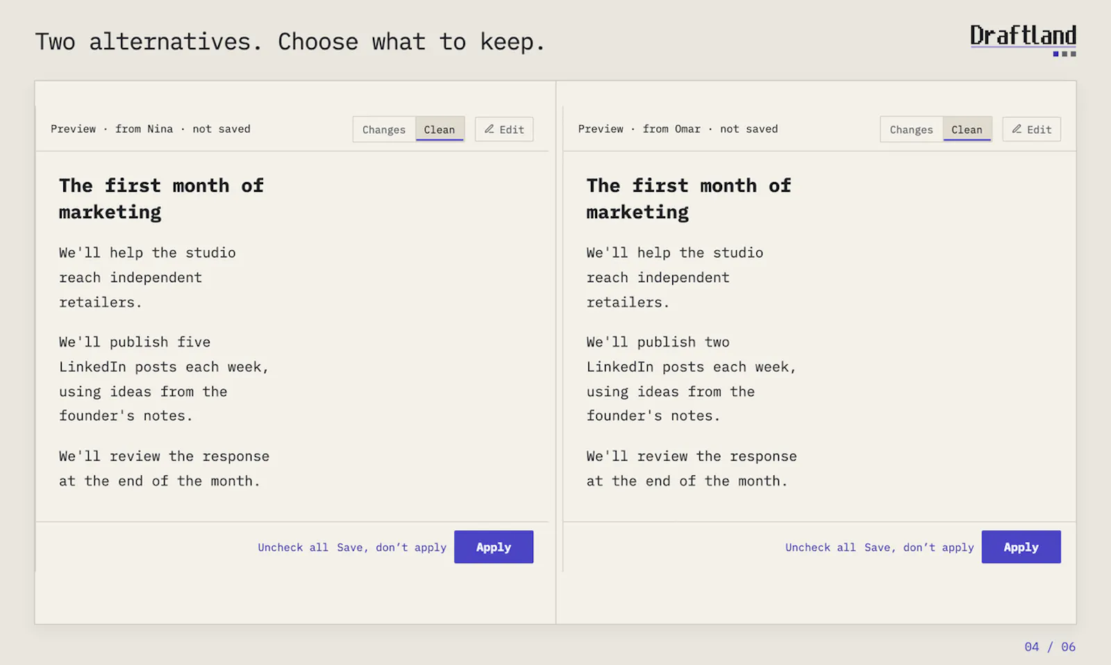Apply Omar's alternative
Viewport: 1111px width, 665px height.
(1021, 547)
